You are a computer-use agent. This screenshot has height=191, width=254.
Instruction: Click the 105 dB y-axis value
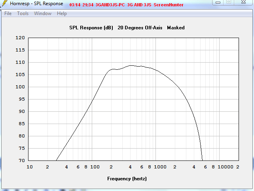[x=20, y=74]
